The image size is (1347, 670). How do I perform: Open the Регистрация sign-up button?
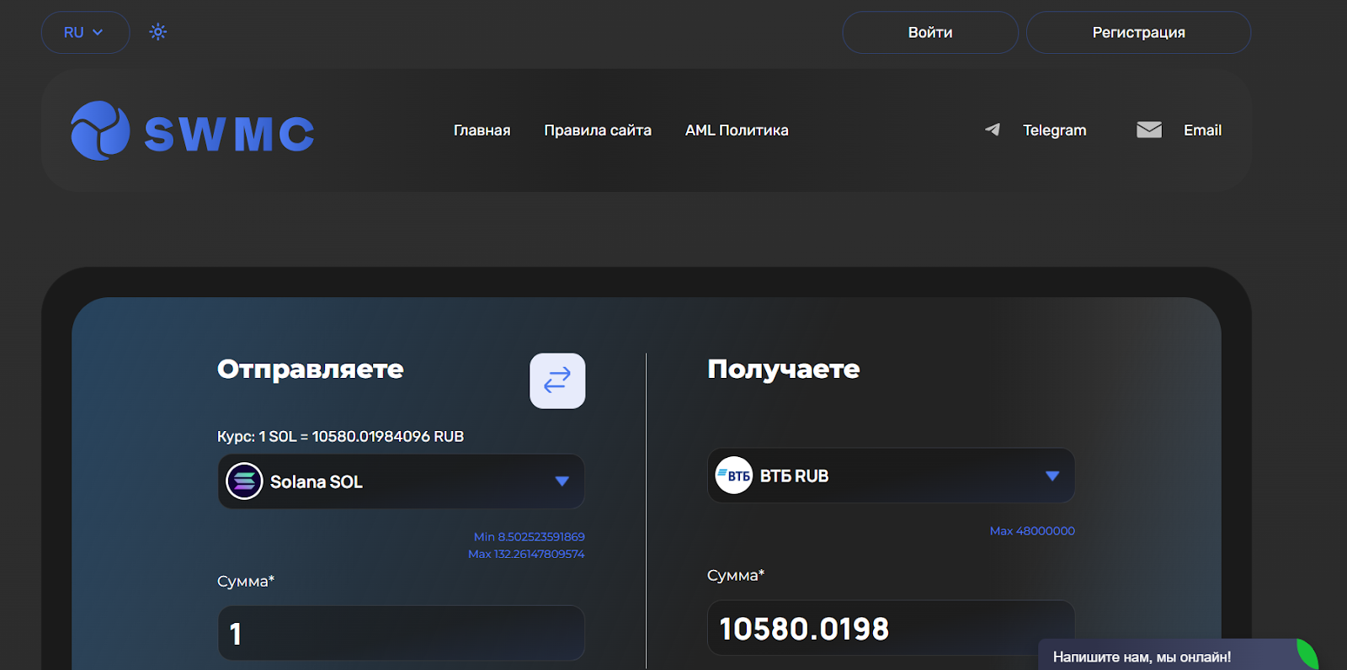(1138, 32)
